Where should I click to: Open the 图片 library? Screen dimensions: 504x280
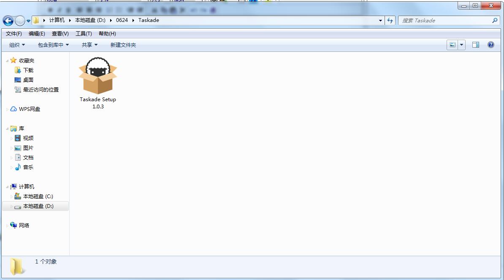[x=28, y=148]
